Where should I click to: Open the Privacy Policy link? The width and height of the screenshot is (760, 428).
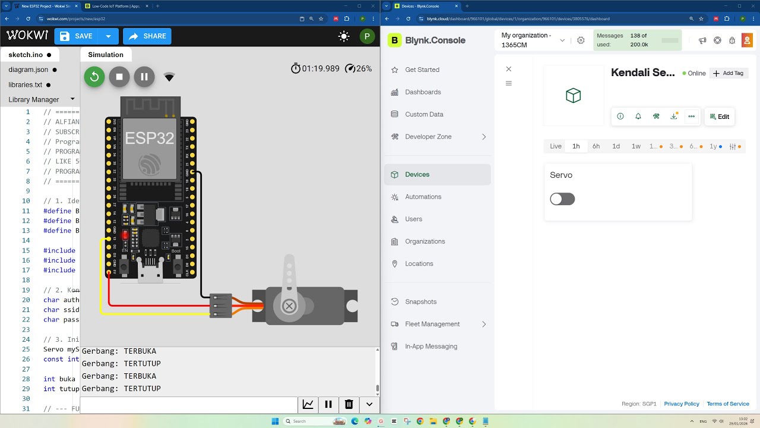coord(682,404)
